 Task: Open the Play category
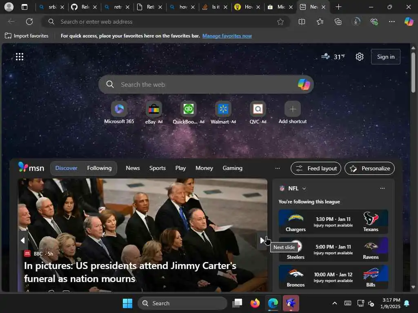point(180,168)
